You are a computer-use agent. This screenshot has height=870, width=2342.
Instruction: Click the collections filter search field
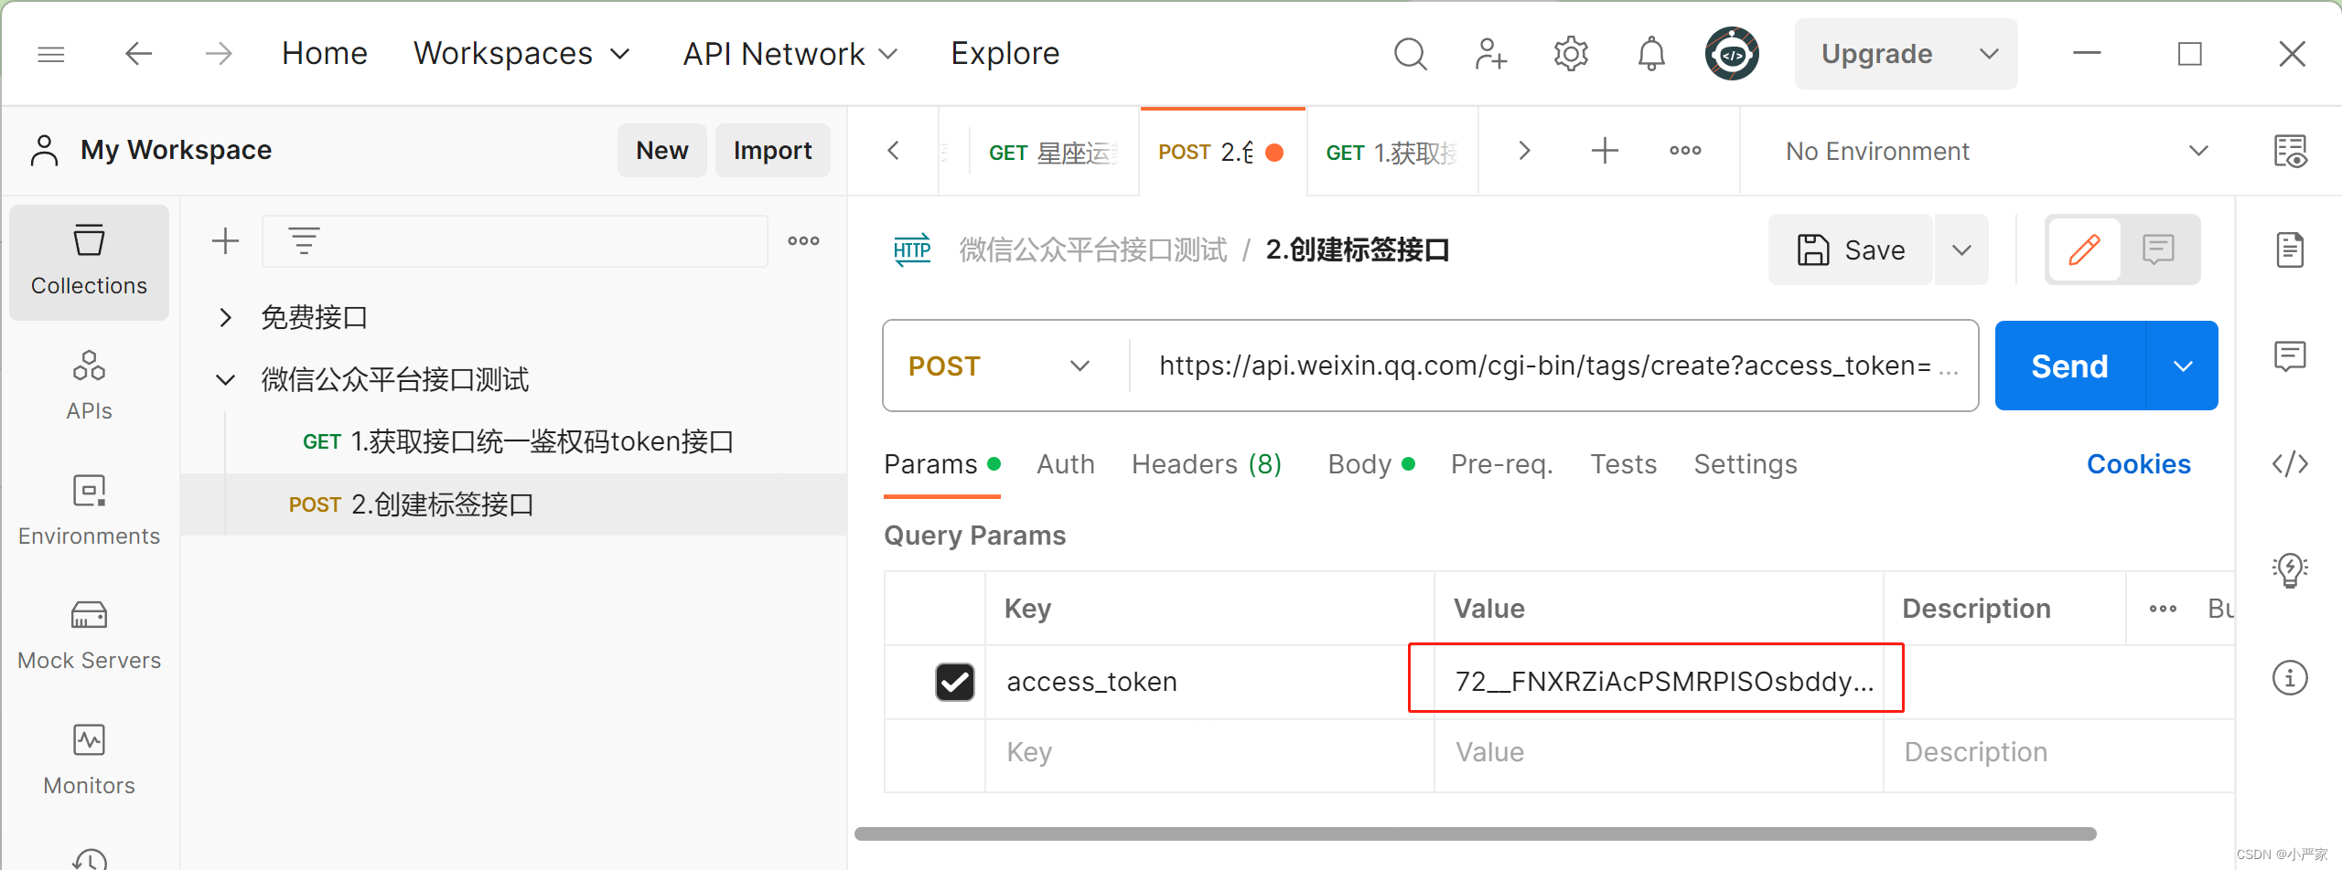(515, 241)
